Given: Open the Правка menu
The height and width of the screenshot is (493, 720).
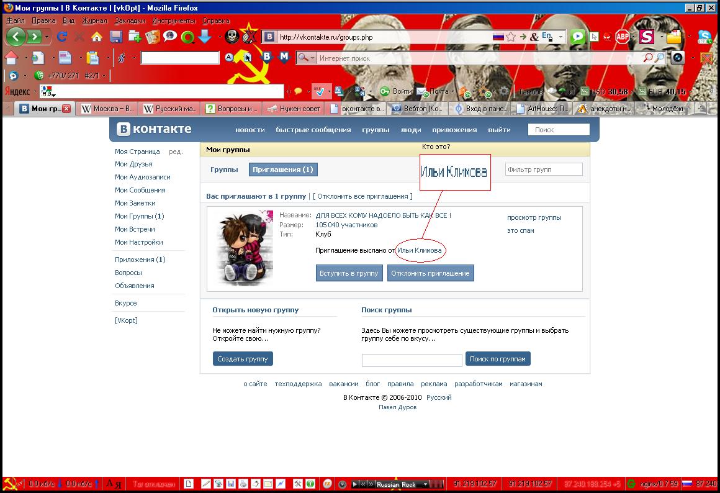Looking at the screenshot, I should [x=43, y=20].
